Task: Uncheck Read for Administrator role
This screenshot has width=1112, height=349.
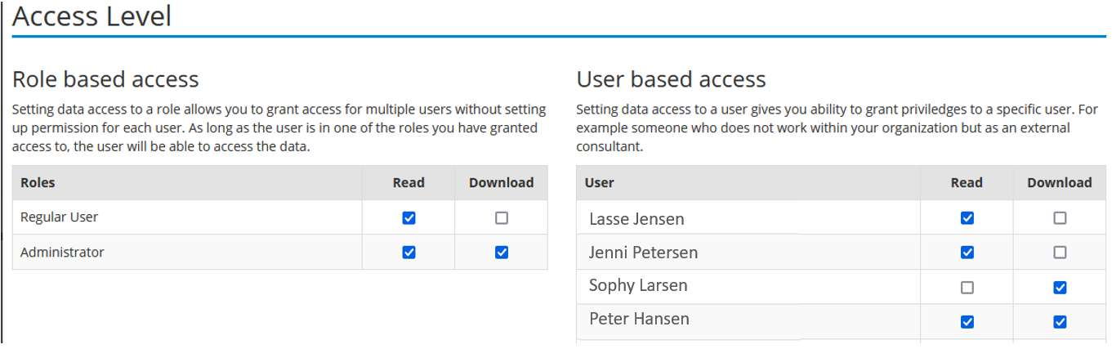Action: coord(409,253)
